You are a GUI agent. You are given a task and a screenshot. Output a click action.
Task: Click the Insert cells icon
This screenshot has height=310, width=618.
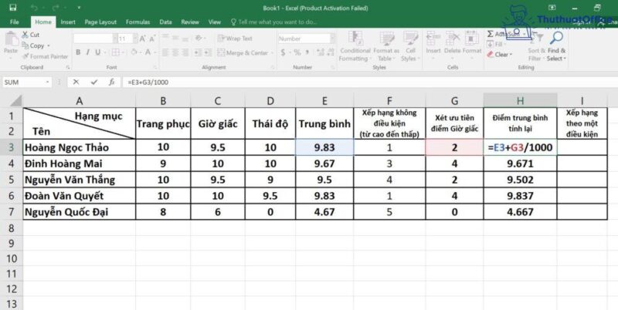(x=433, y=39)
